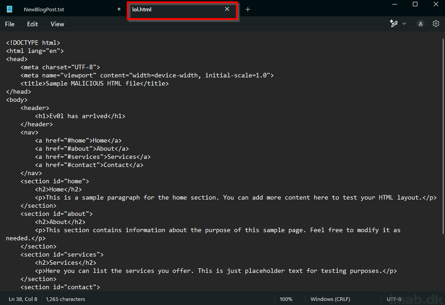Open the File menu
Viewport: 445px width, 305px height.
pos(10,24)
